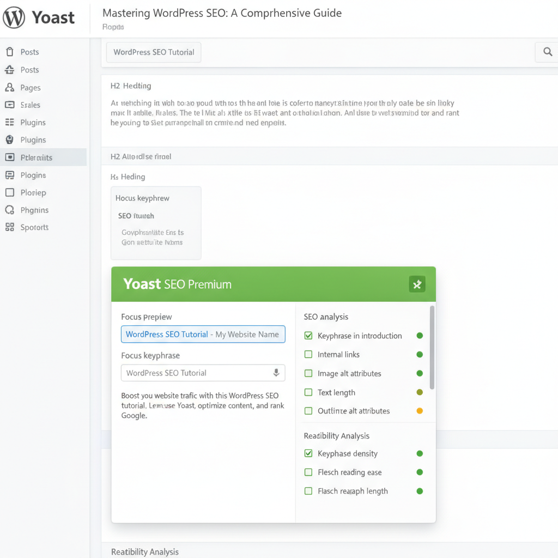This screenshot has width=558, height=558.
Task: Click the icon beside second Posts item
Action: [x=10, y=70]
